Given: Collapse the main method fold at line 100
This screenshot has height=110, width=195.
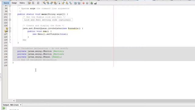Looking at the screenshot, I should click(x=10, y=14).
